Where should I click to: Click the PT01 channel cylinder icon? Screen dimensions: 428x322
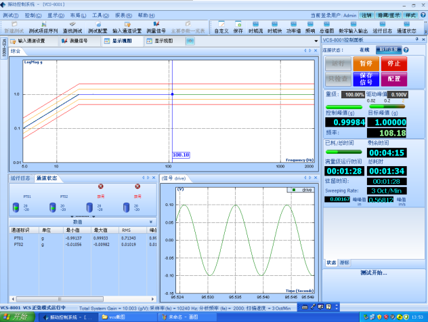pyautogui.click(x=16, y=207)
